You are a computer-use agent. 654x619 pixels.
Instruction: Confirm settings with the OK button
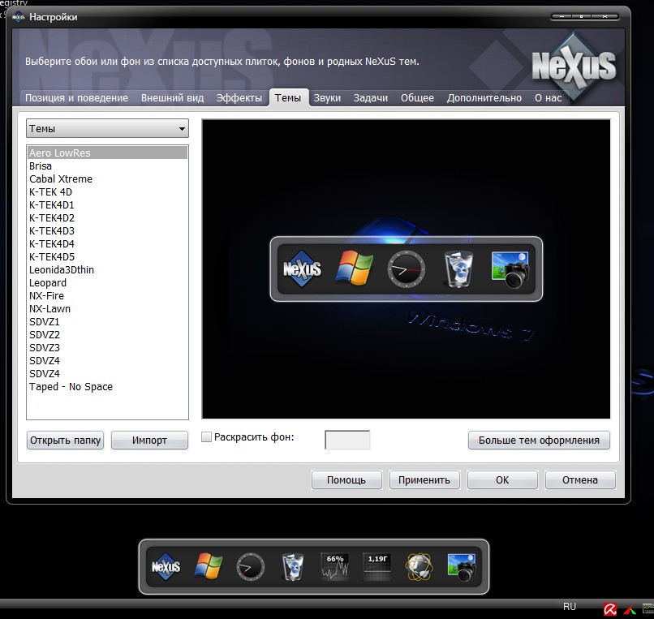pyautogui.click(x=502, y=480)
